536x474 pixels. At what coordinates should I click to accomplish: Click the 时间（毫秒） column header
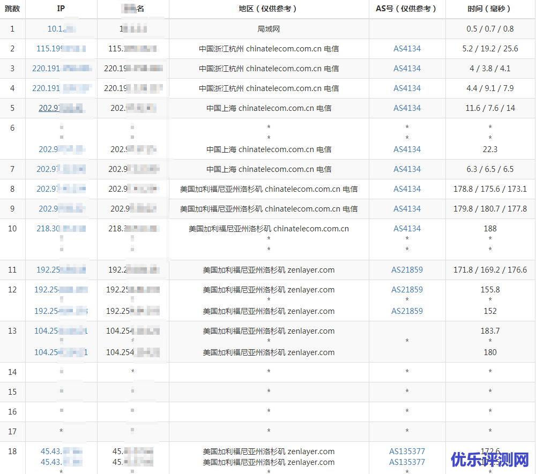[x=490, y=9]
